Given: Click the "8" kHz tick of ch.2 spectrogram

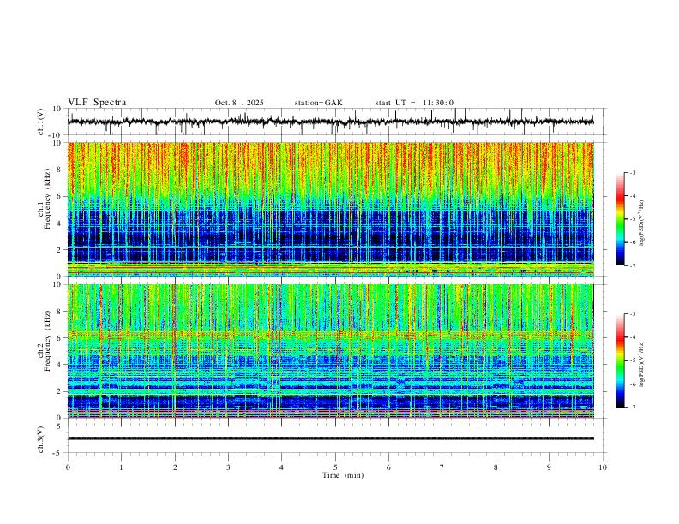Looking at the screenshot, I should pos(60,312).
